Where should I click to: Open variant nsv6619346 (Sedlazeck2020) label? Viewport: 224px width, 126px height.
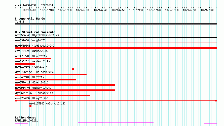pos(35,46)
